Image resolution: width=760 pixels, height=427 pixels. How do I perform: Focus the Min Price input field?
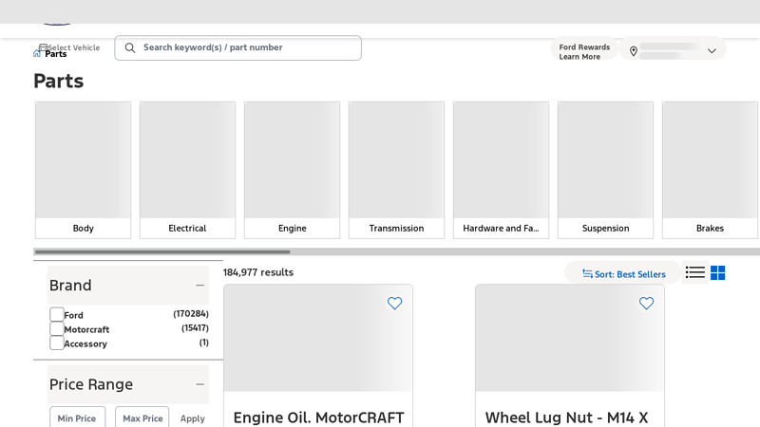[x=77, y=417]
